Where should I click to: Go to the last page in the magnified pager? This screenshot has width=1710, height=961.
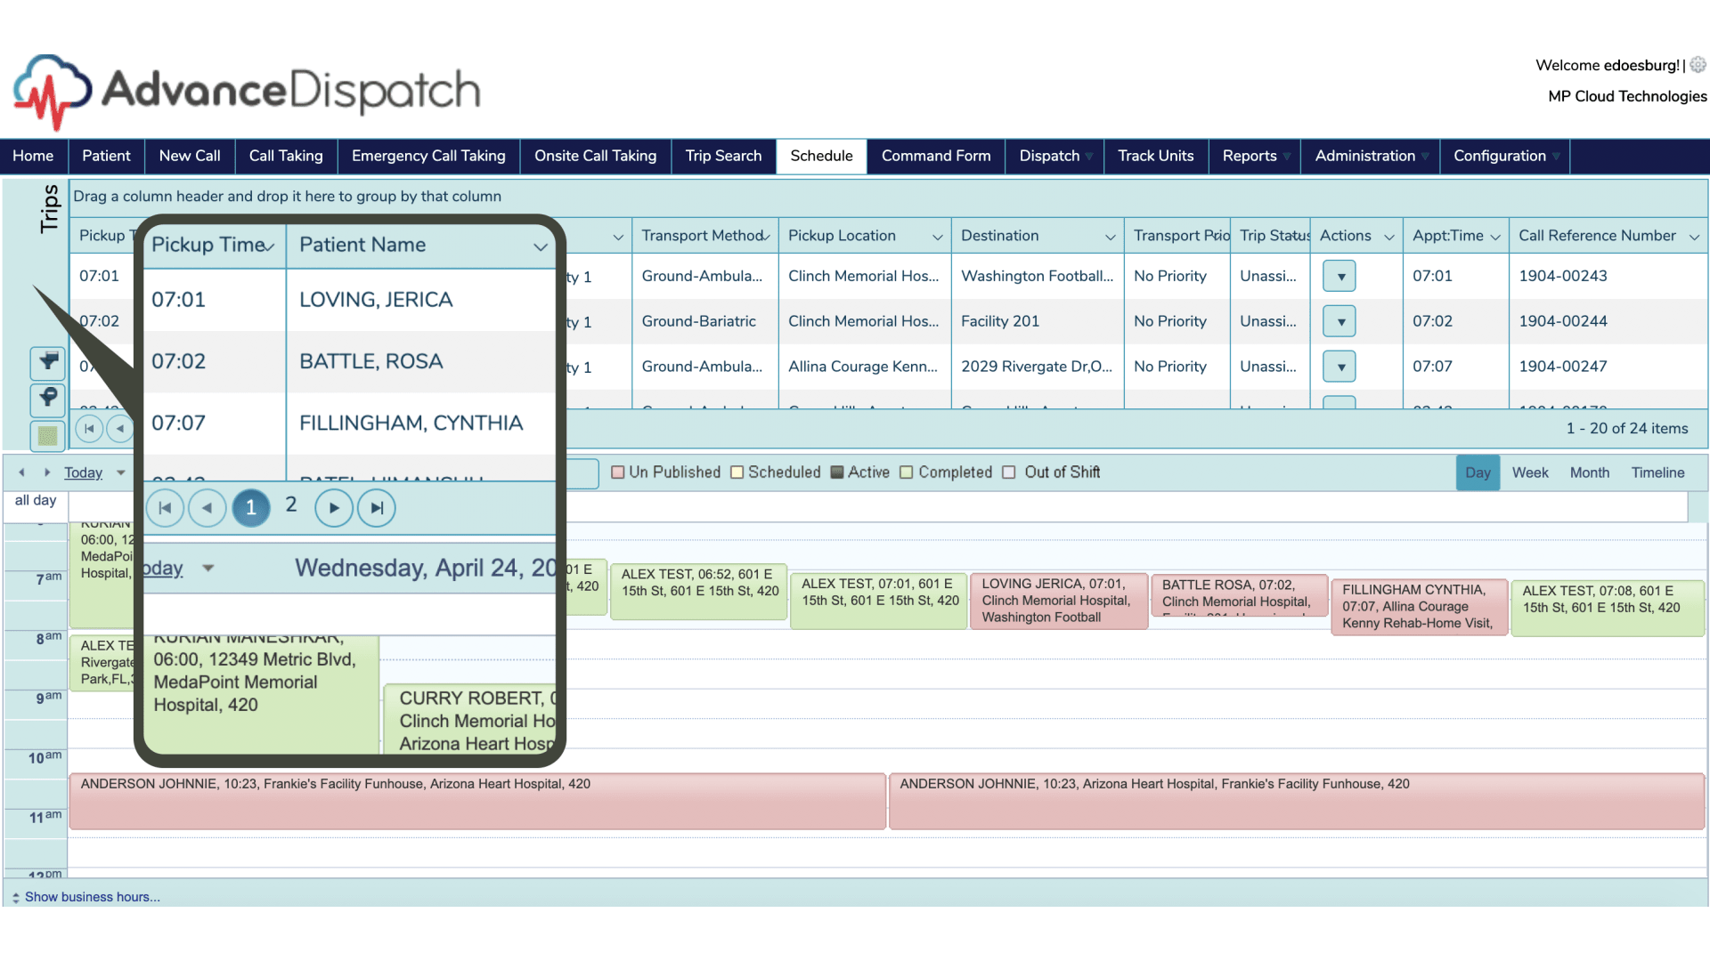click(377, 508)
